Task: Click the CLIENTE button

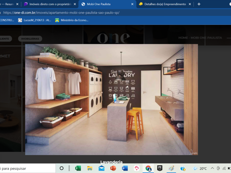Action: point(5,39)
